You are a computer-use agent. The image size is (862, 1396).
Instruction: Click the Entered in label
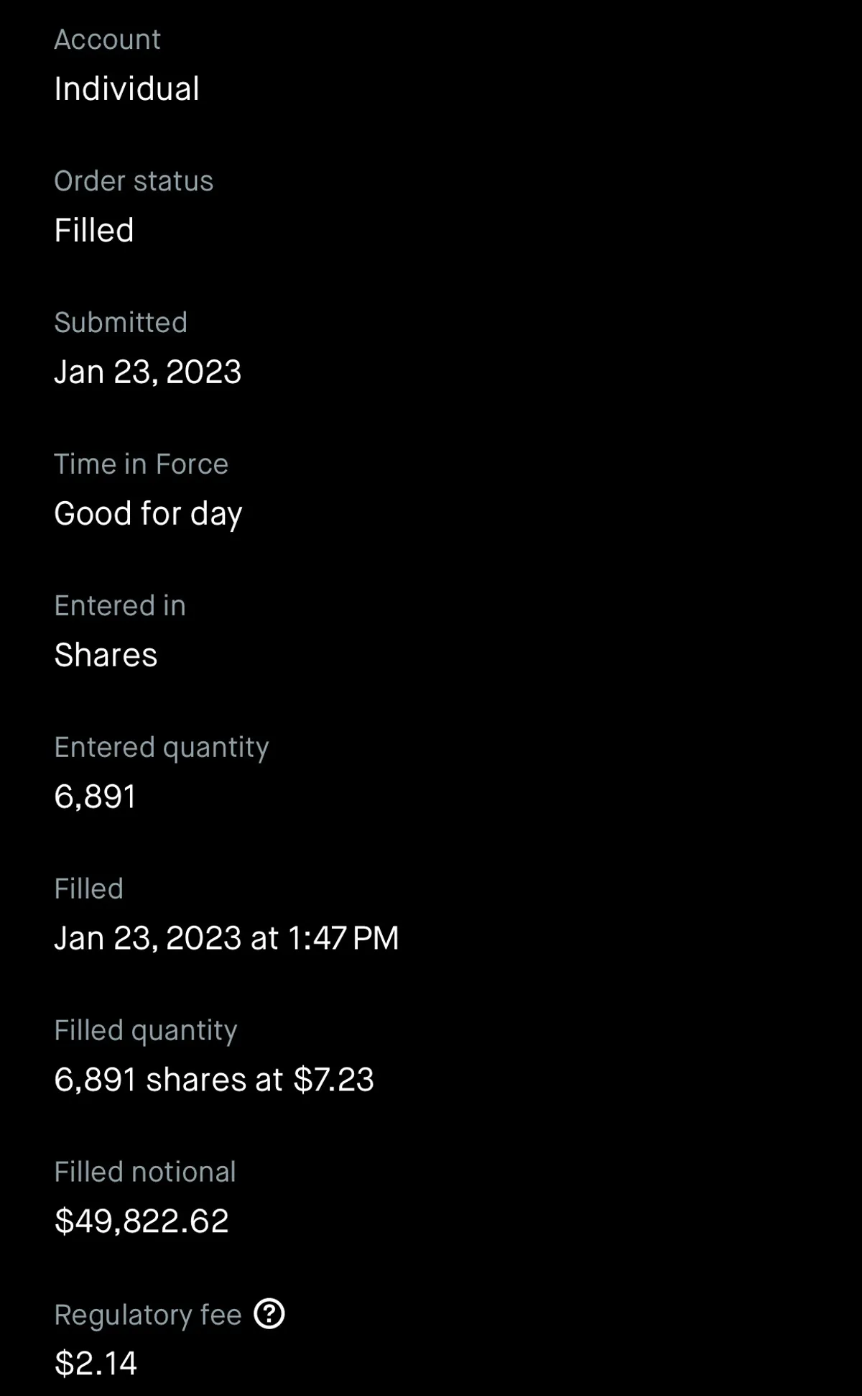click(120, 606)
